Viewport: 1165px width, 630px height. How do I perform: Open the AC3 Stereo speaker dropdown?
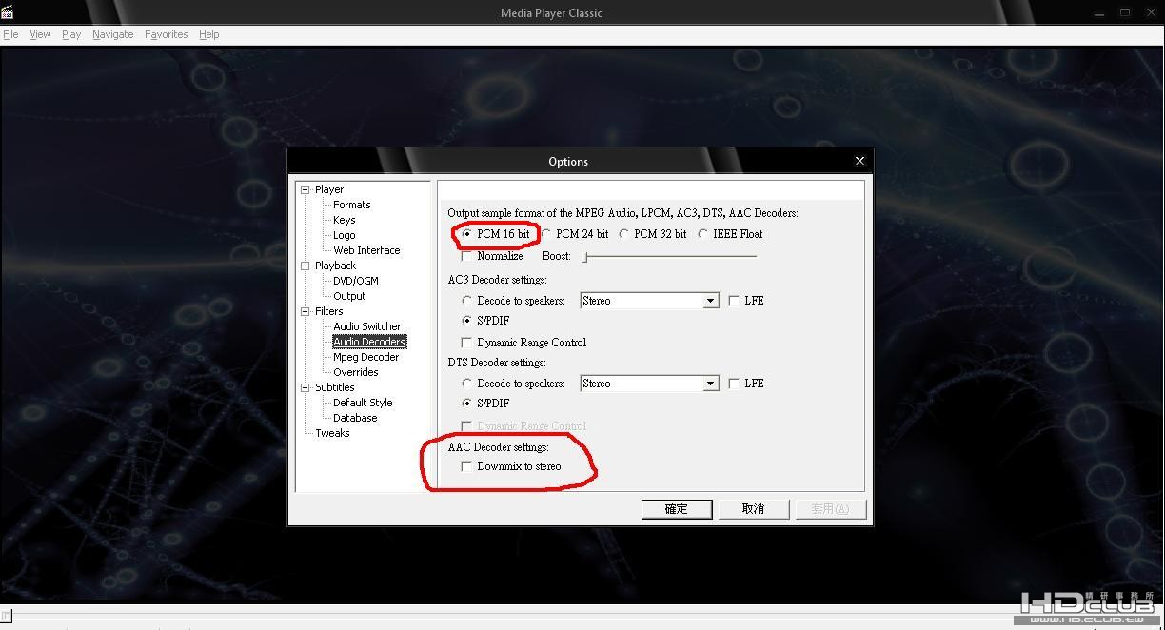pos(710,301)
